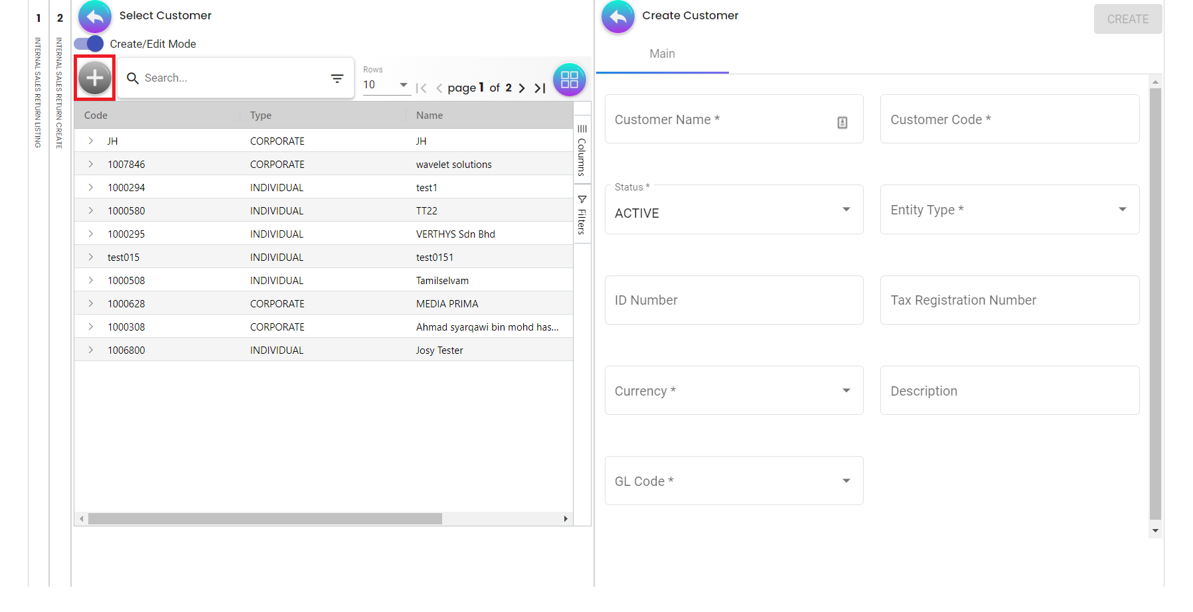This screenshot has height=612, width=1193.
Task: Open the Columns side panel tab
Action: click(x=582, y=151)
